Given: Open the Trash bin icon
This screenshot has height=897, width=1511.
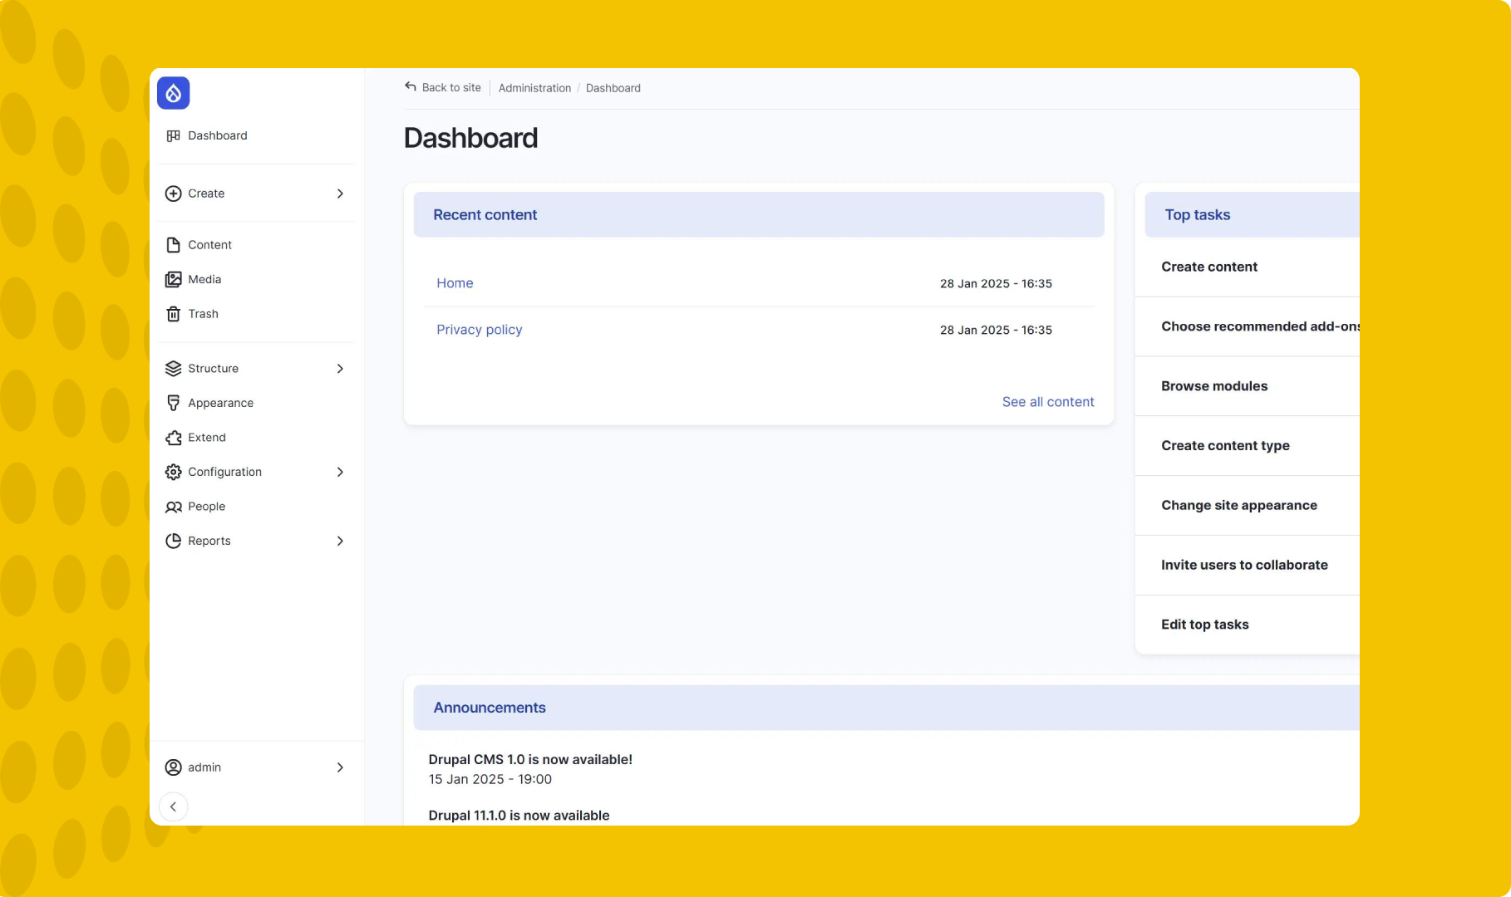Looking at the screenshot, I should [173, 314].
